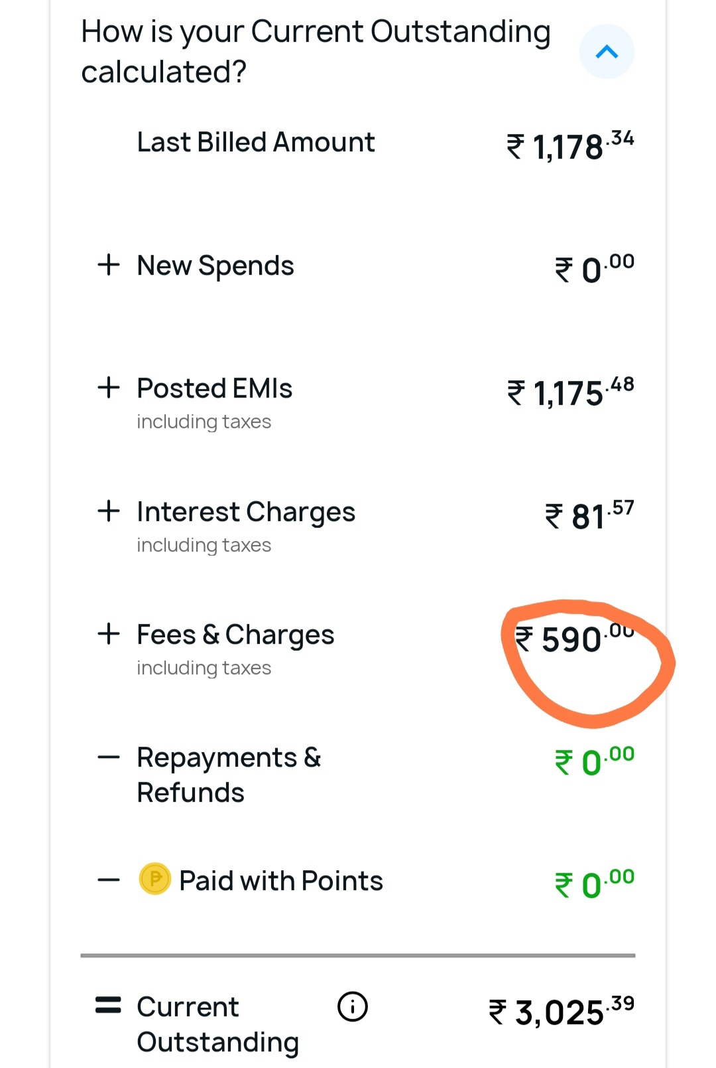The height and width of the screenshot is (1068, 716).
Task: Click the plus icon beside New Spends
Action: [109, 265]
